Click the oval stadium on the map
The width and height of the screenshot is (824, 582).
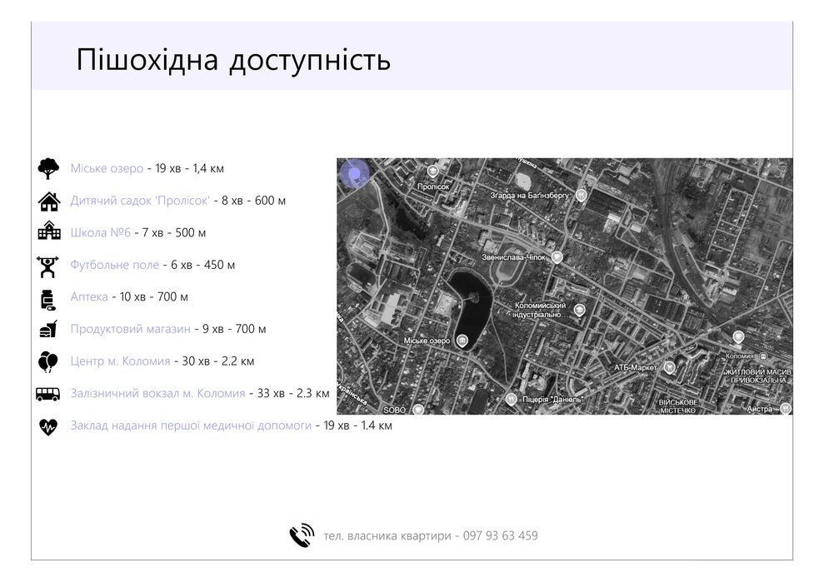(x=508, y=268)
